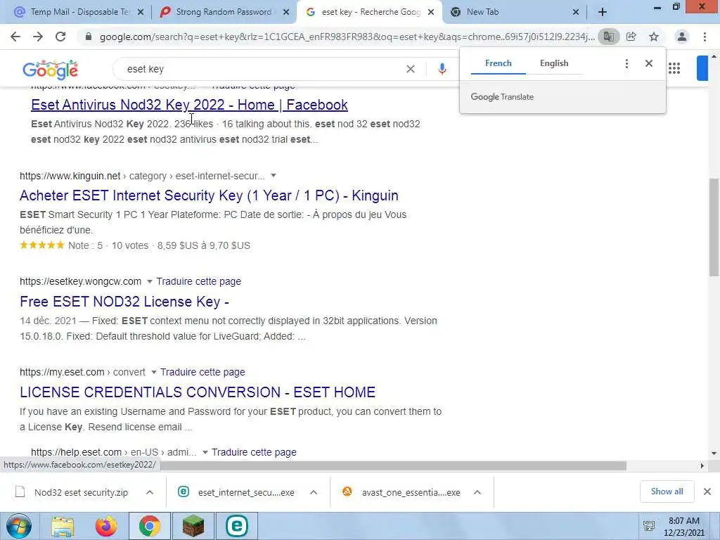Open Free ESET NOD32 License Key result

click(x=124, y=302)
